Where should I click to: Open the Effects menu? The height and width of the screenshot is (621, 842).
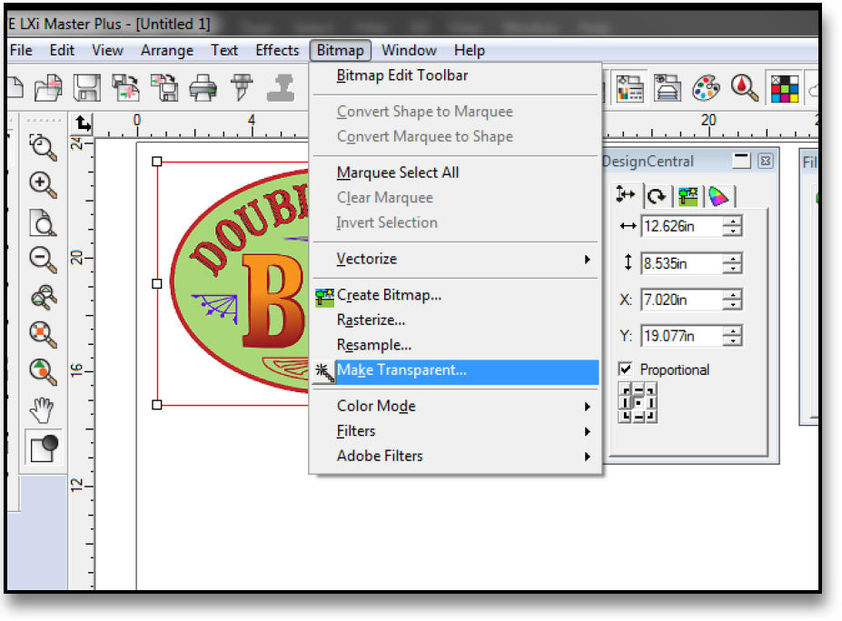click(x=277, y=51)
